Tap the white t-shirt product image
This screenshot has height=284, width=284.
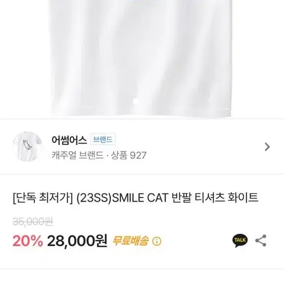click(141, 58)
